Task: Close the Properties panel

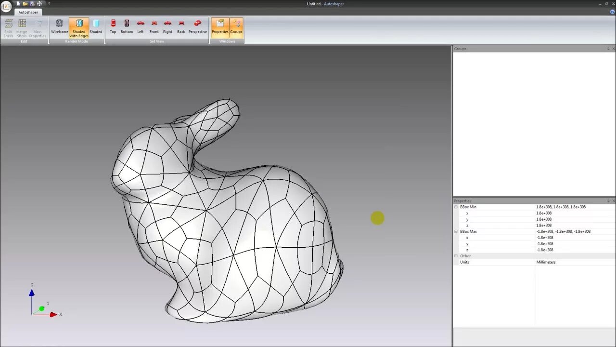Action: pyautogui.click(x=613, y=201)
